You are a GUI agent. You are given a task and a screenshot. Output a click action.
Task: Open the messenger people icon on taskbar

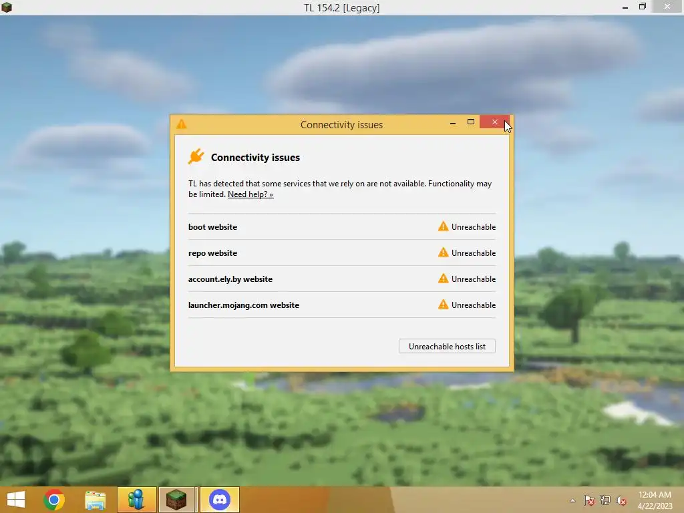[136, 500]
